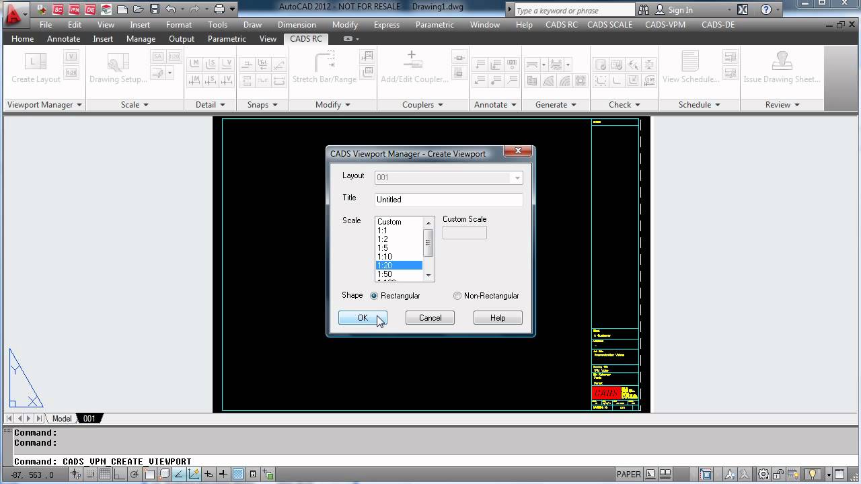The image size is (861, 484).
Task: Expand the Scale ribbon panel
Action: (x=135, y=105)
